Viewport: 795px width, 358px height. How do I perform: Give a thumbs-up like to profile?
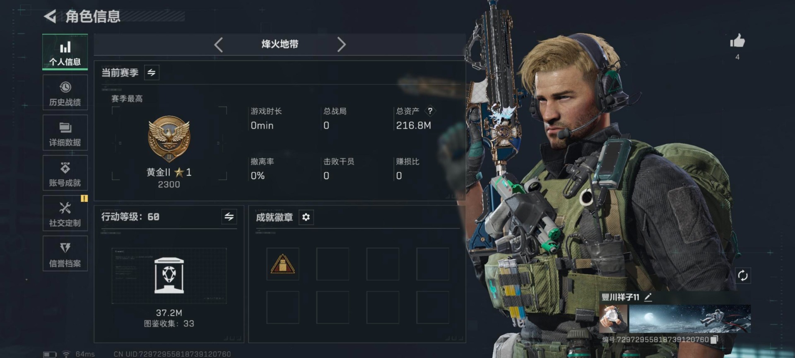pos(737,41)
